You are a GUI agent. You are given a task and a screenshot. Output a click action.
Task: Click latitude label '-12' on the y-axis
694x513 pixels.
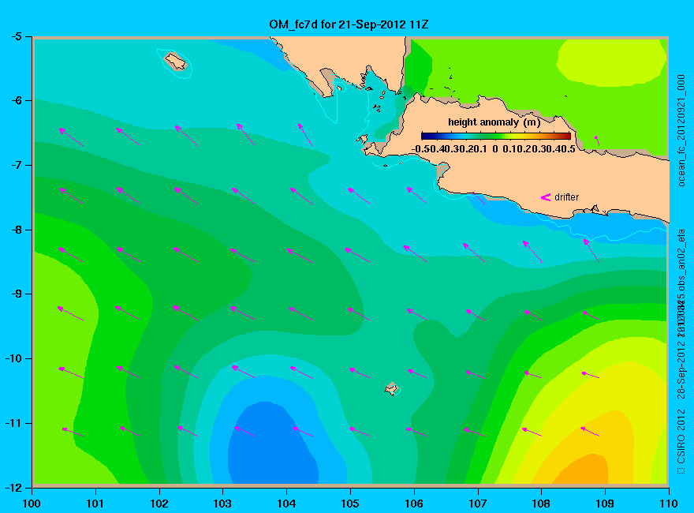pos(13,487)
